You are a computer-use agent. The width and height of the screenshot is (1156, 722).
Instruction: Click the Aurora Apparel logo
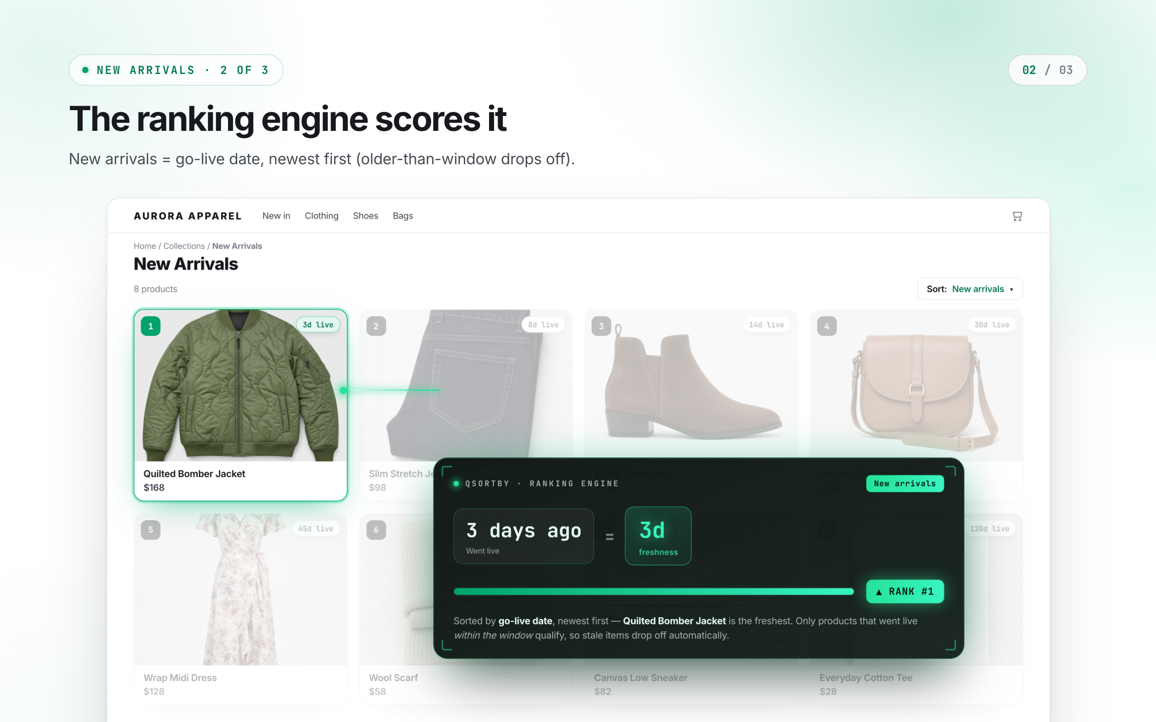[188, 216]
